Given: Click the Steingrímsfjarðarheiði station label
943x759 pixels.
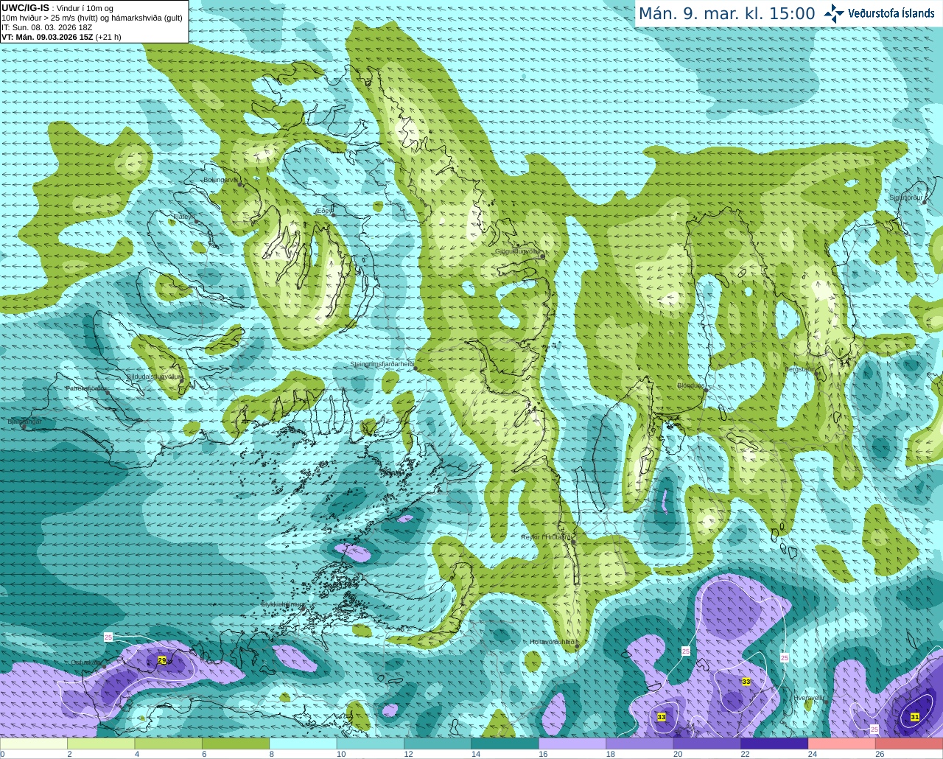Looking at the screenshot, I should [x=382, y=364].
